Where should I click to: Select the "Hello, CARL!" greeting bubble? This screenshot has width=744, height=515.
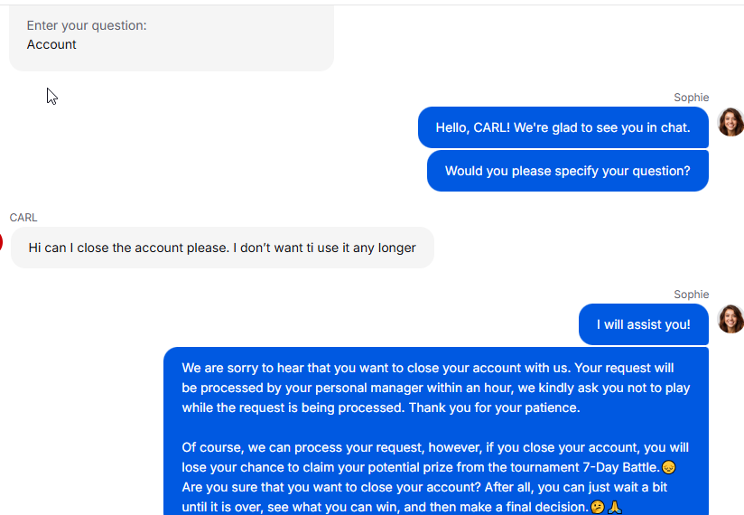(x=563, y=127)
